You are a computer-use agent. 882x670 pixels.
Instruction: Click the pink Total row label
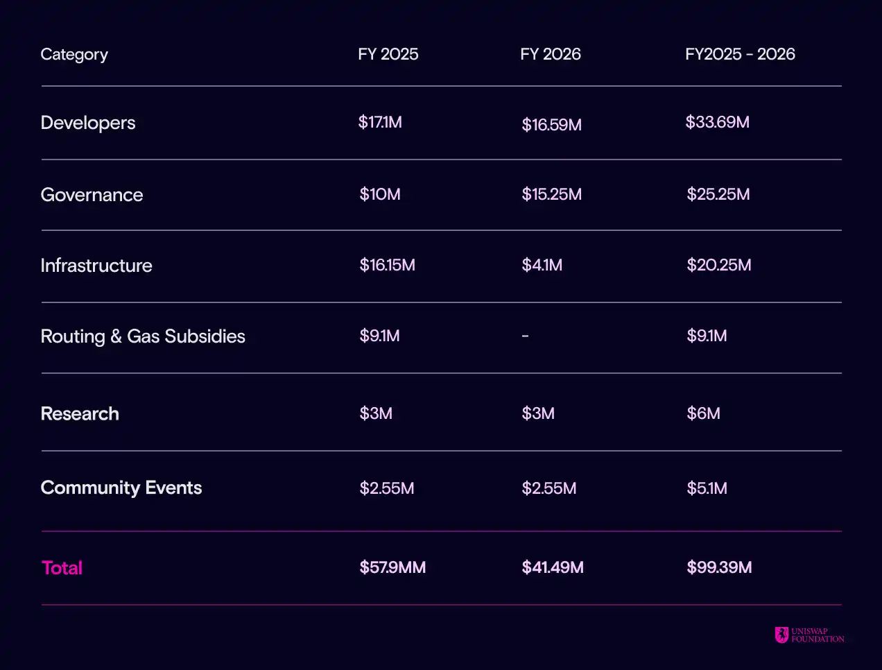tap(62, 568)
